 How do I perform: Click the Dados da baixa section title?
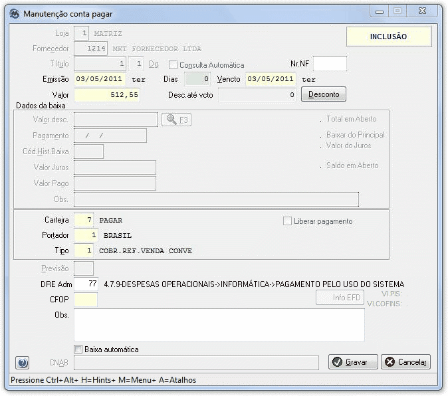[x=41, y=106]
